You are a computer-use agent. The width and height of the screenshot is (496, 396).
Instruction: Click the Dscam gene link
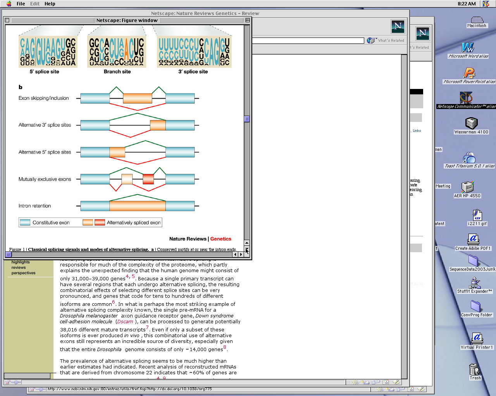[x=125, y=322]
